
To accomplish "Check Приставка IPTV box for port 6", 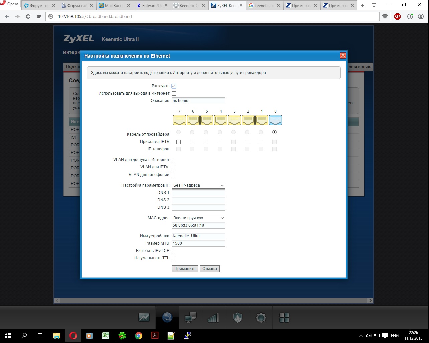I will (x=192, y=142).
